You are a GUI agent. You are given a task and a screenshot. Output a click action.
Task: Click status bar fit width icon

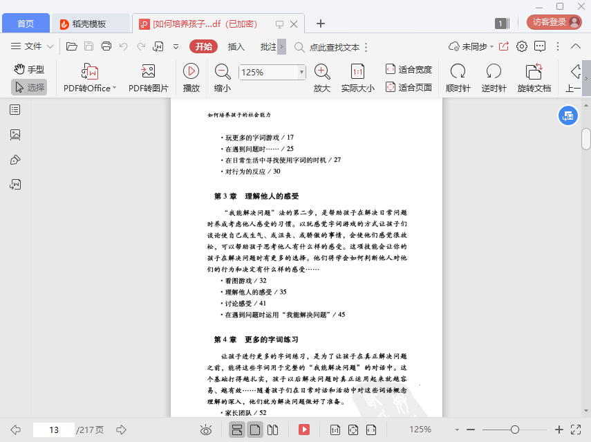371,430
